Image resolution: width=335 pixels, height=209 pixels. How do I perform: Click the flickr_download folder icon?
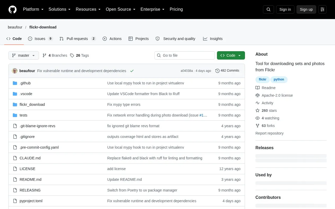coord(15,104)
